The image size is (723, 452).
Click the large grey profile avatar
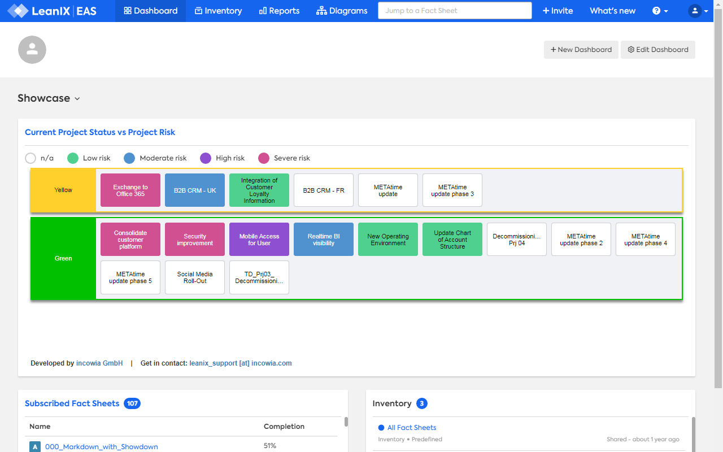[32, 50]
